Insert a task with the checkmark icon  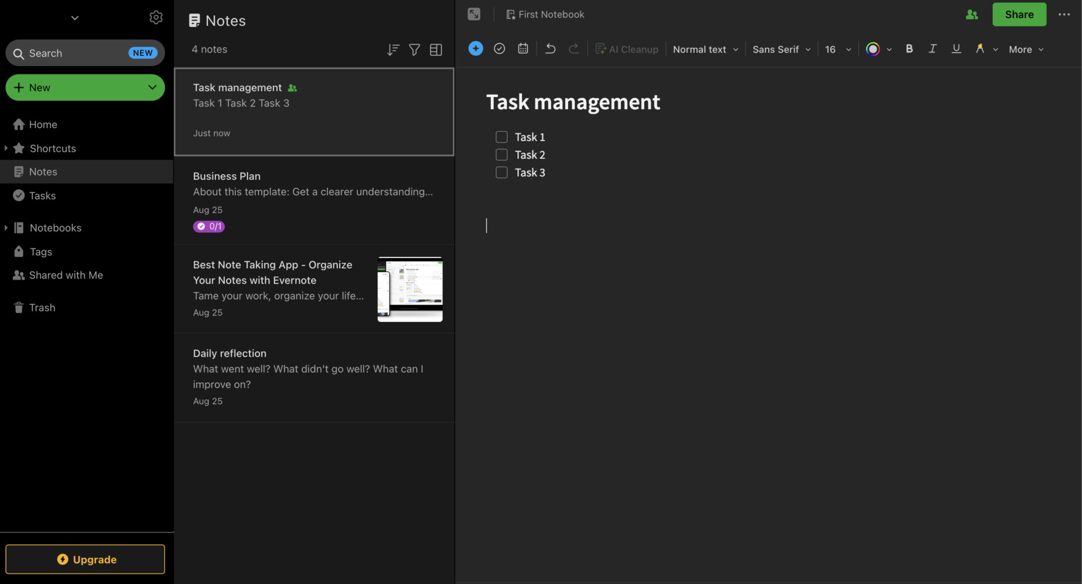pyautogui.click(x=499, y=48)
